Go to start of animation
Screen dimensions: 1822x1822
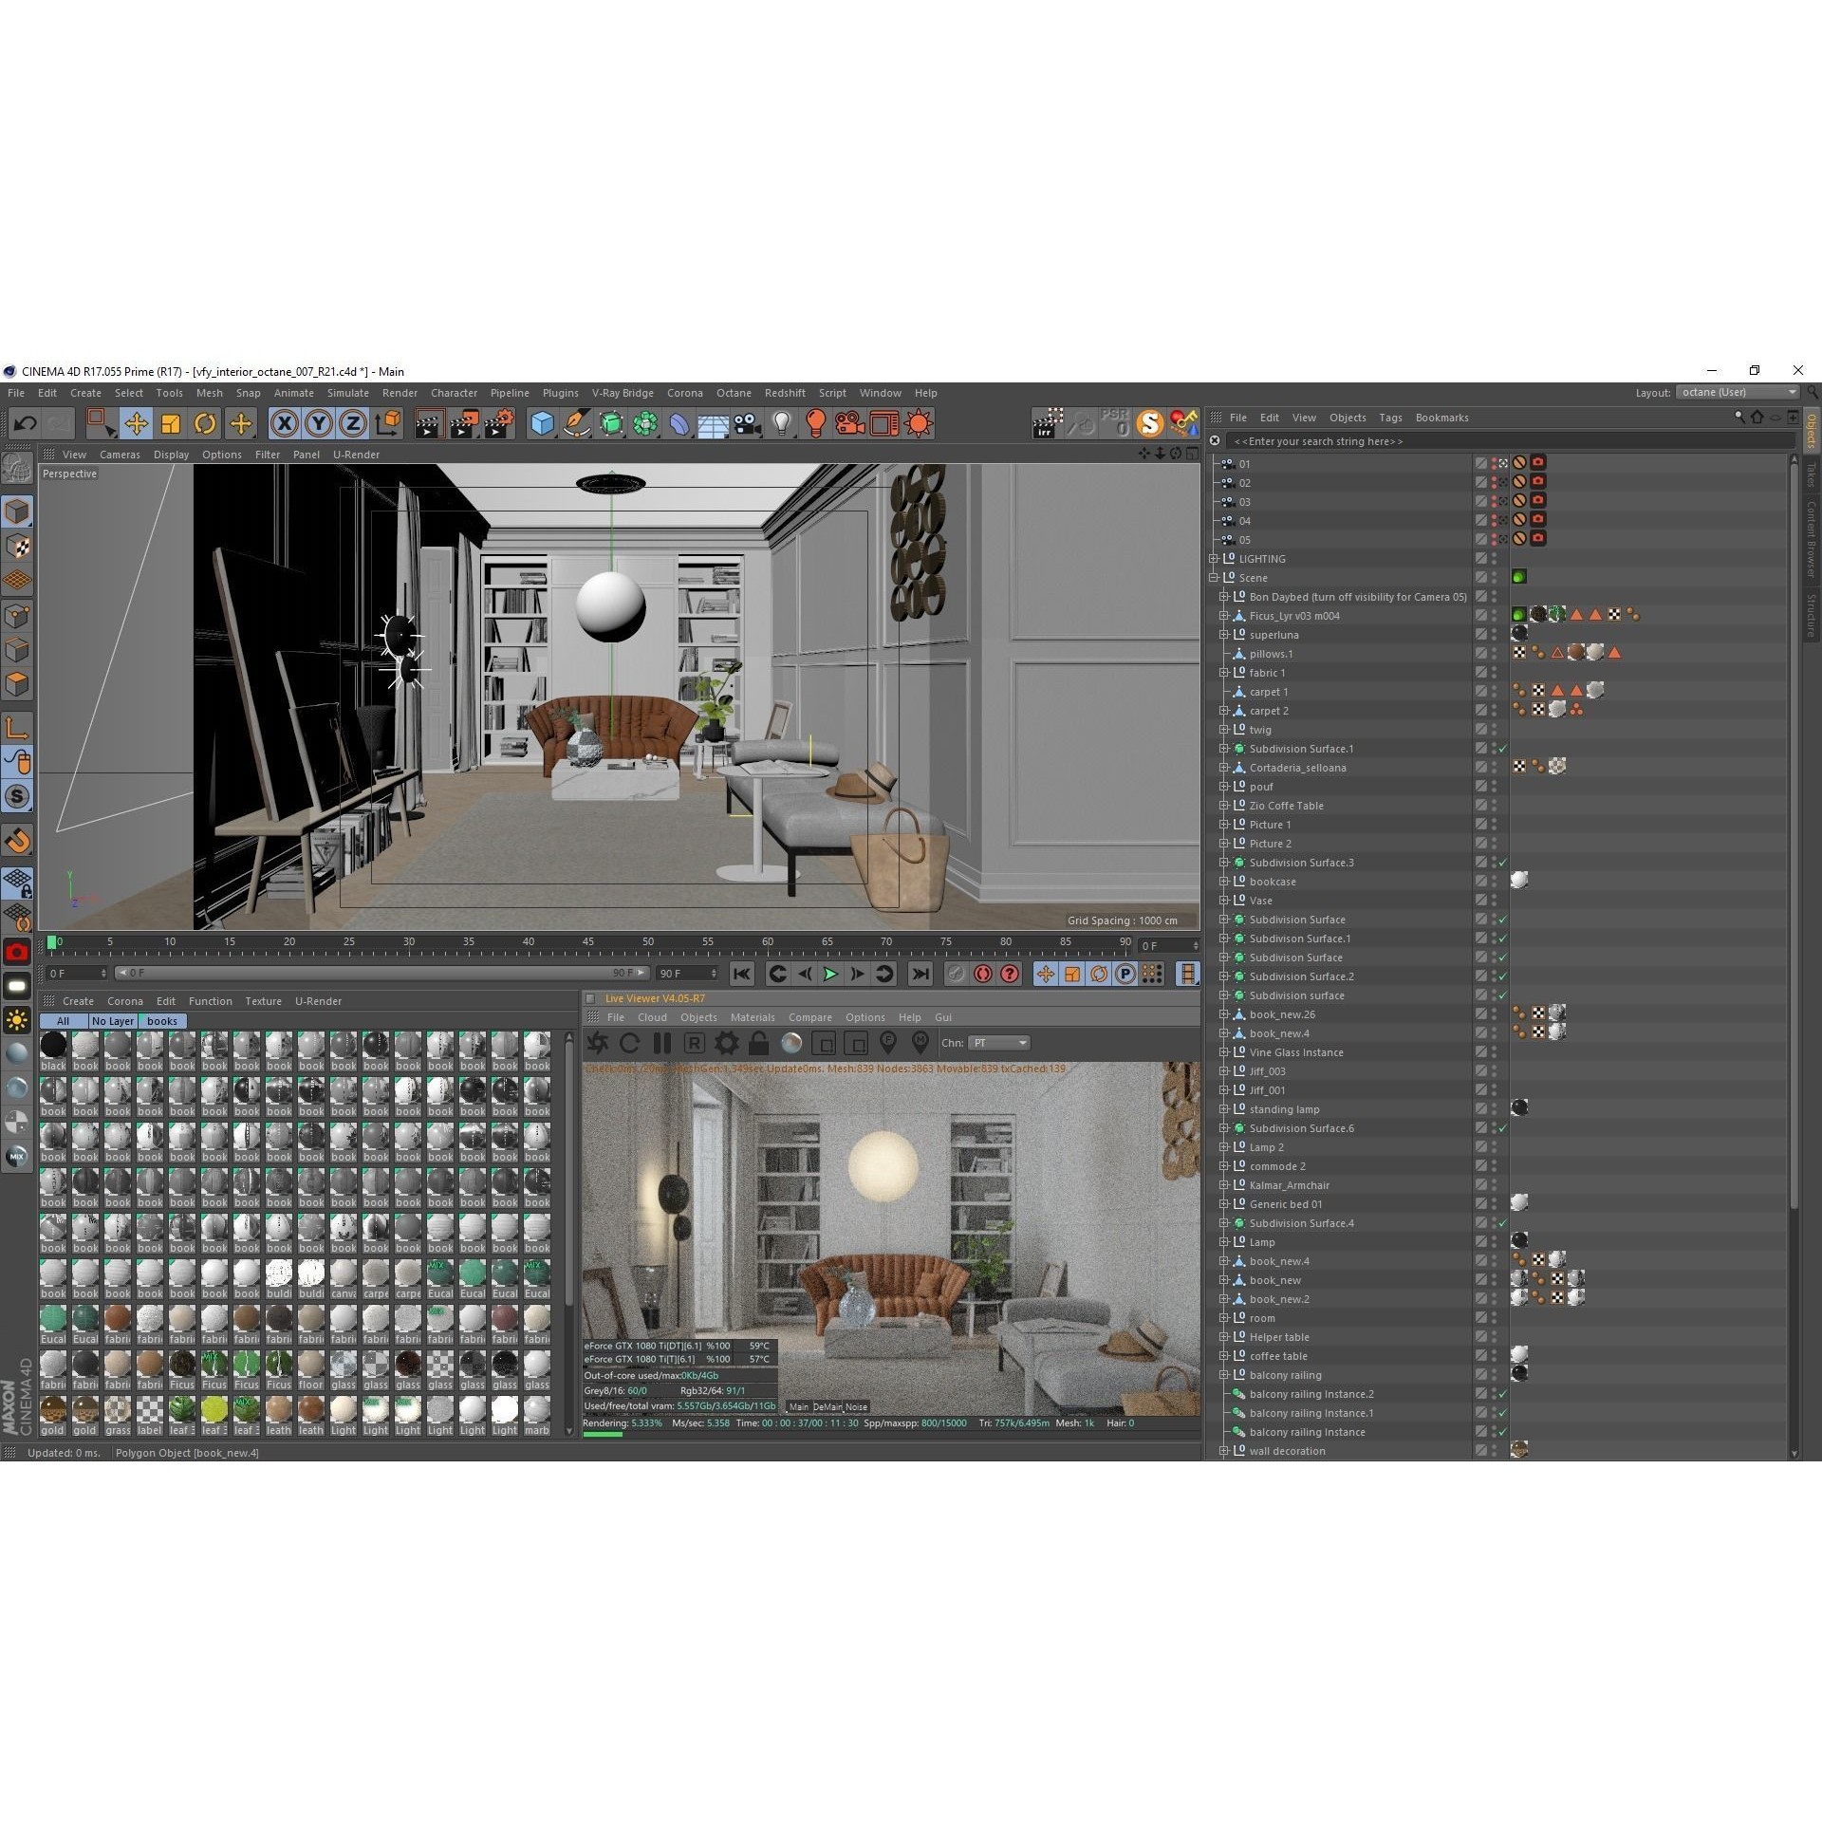(x=742, y=974)
